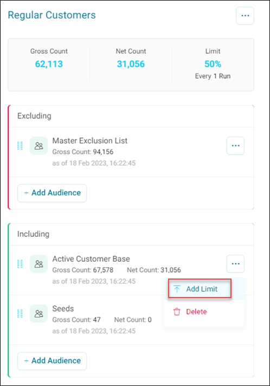
Task: Click the Master Exclusion List audience icon
Action: pos(38,145)
